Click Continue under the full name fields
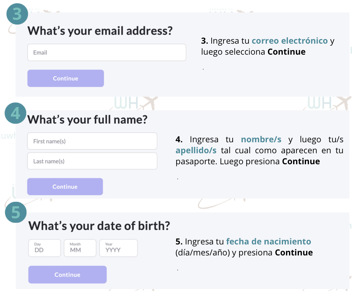 point(65,187)
